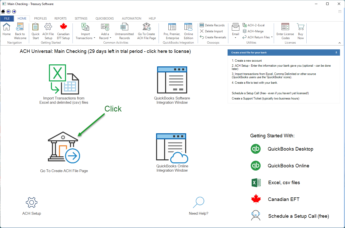Open ACH File Setup gear icon
The width and height of the screenshot is (345, 228).
pyautogui.click(x=48, y=27)
